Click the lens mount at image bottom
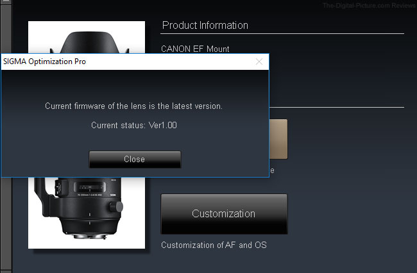This screenshot has width=417, height=273. click(90, 236)
